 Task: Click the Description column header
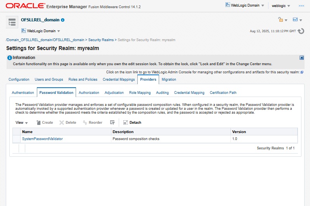pos(171,132)
